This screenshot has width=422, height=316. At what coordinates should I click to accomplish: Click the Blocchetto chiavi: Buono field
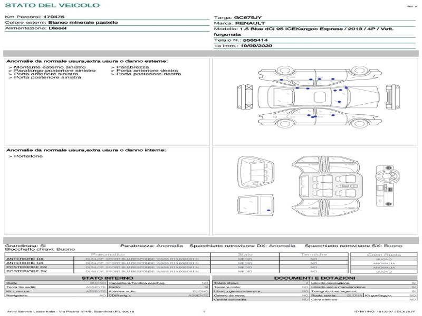40,249
